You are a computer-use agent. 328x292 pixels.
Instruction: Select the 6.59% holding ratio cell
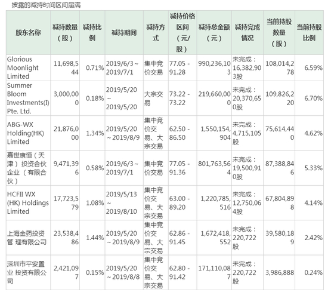click(x=309, y=68)
